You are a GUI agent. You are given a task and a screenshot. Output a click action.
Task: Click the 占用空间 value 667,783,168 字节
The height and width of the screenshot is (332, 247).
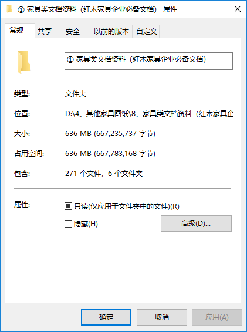pos(124,154)
